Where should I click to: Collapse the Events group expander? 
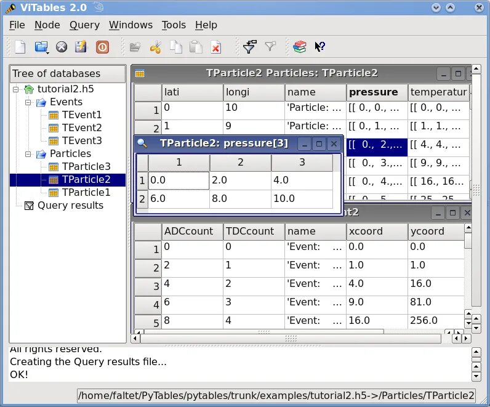coord(28,103)
